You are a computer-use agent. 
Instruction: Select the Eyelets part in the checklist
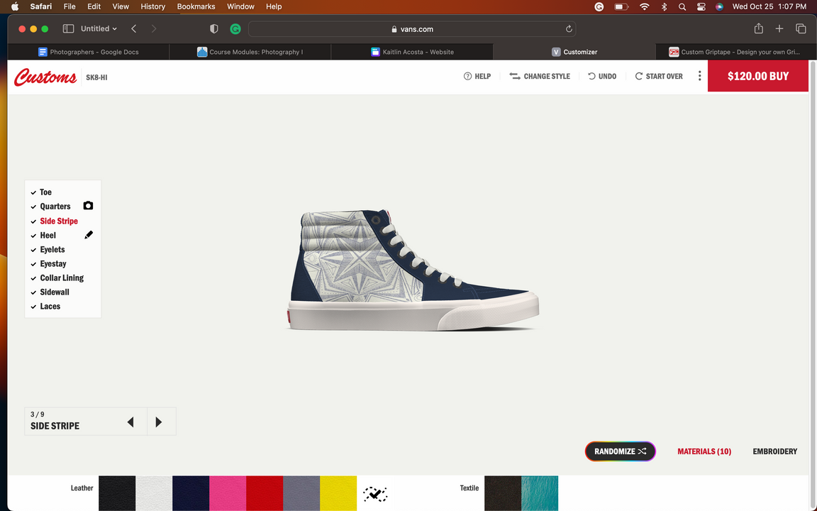pyautogui.click(x=52, y=250)
